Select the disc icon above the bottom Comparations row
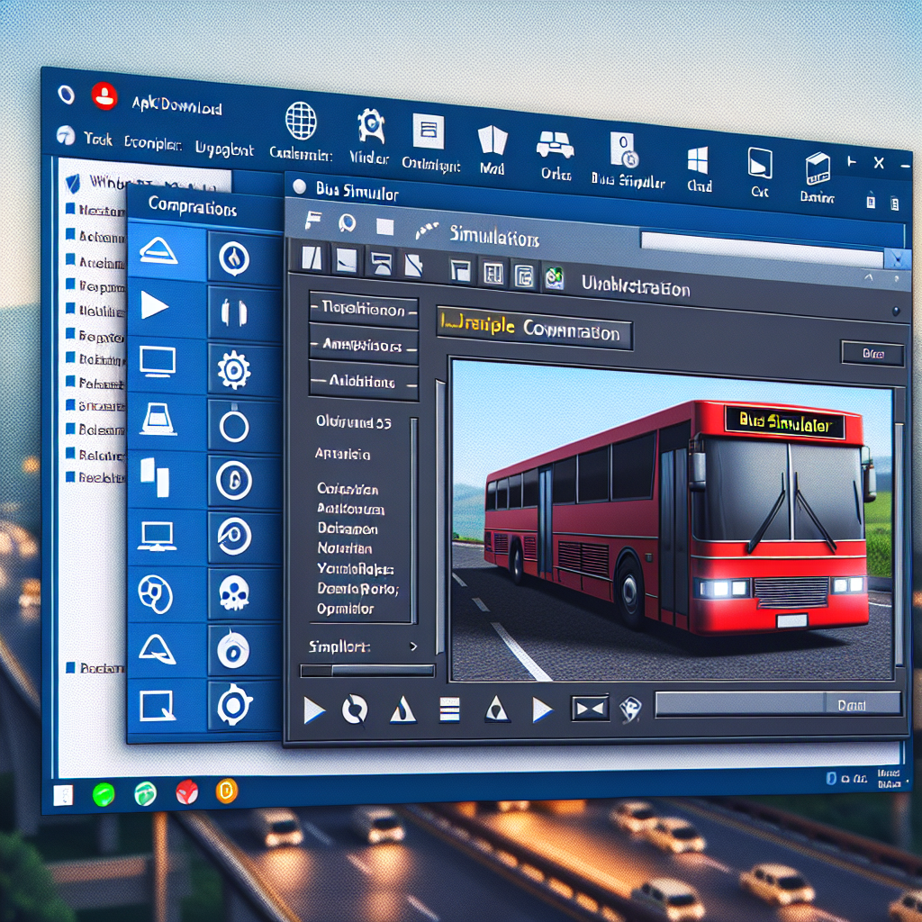The image size is (922, 922). pyautogui.click(x=233, y=650)
